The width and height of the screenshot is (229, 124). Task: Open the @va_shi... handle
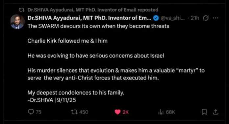pyautogui.click(x=173, y=18)
